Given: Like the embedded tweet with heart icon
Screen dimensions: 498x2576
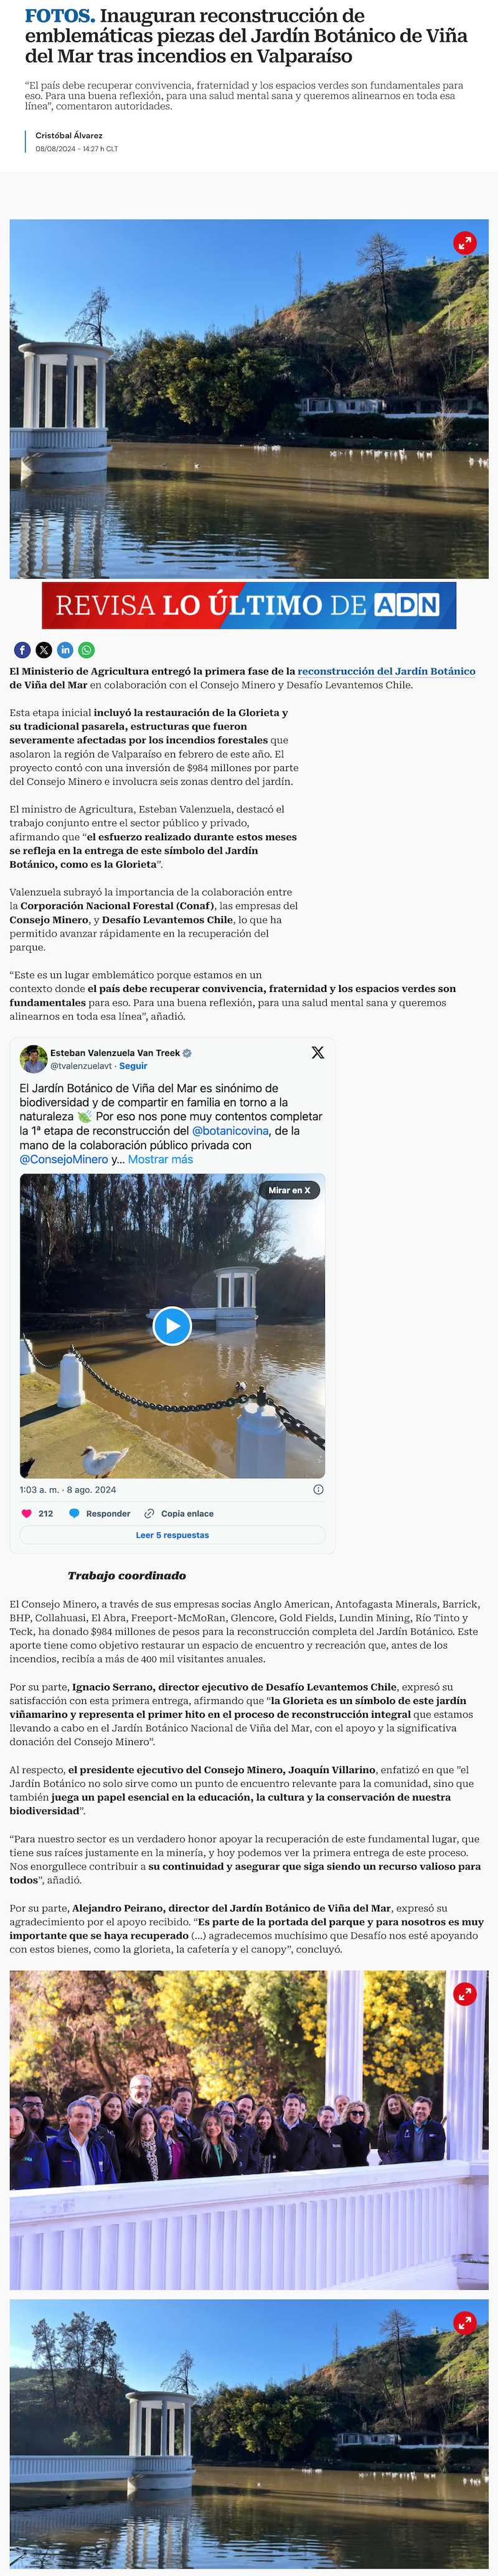Looking at the screenshot, I should pyautogui.click(x=27, y=1513).
